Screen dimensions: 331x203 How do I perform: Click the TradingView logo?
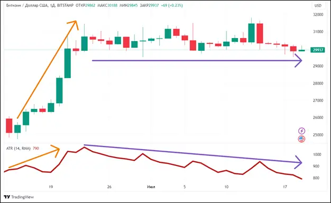pyautogui.click(x=7, y=197)
